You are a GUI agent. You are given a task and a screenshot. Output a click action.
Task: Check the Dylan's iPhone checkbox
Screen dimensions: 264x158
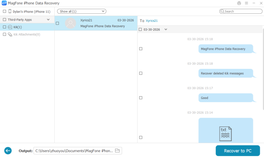(x=5, y=11)
